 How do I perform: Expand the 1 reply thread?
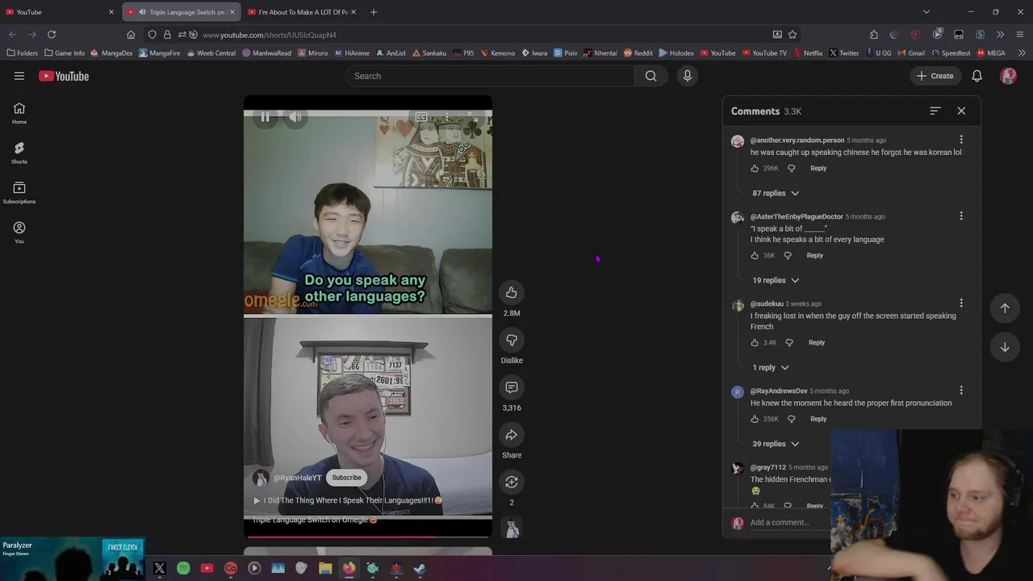click(771, 368)
